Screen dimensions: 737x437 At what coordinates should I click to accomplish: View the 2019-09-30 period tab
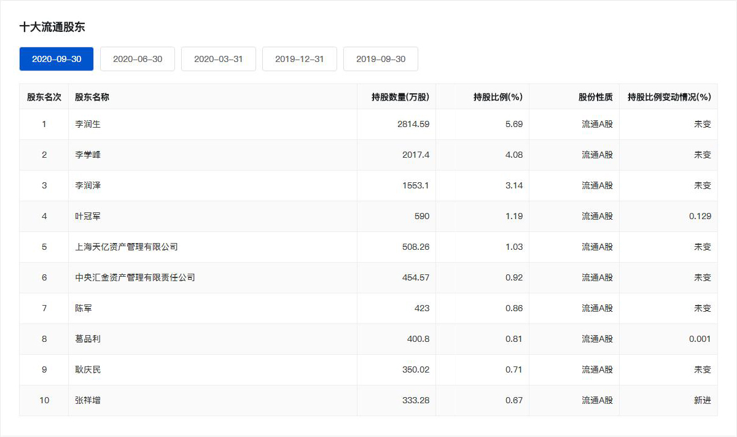381,59
